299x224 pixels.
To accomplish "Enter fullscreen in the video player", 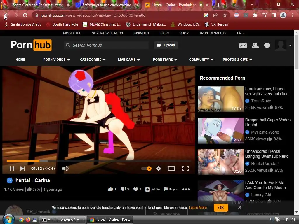I will point(185,169).
